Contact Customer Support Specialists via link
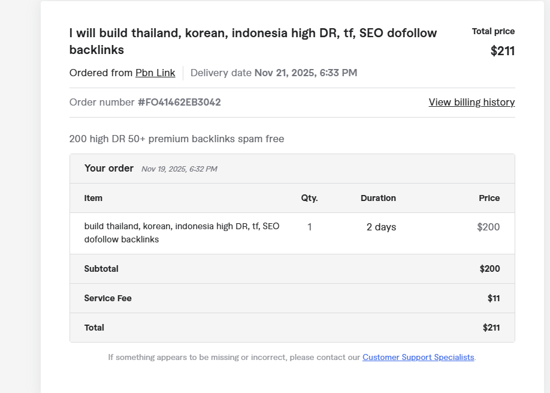Screen dimensions: 550x393 [x=418, y=357]
